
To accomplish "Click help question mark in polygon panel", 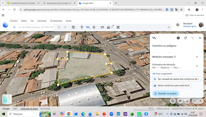I will (178, 38).
